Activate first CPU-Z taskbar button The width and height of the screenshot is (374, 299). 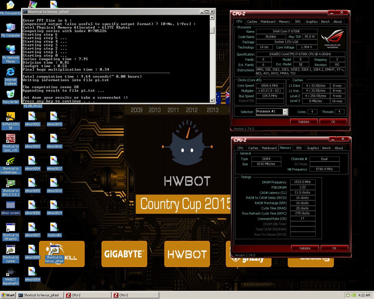tap(88, 295)
